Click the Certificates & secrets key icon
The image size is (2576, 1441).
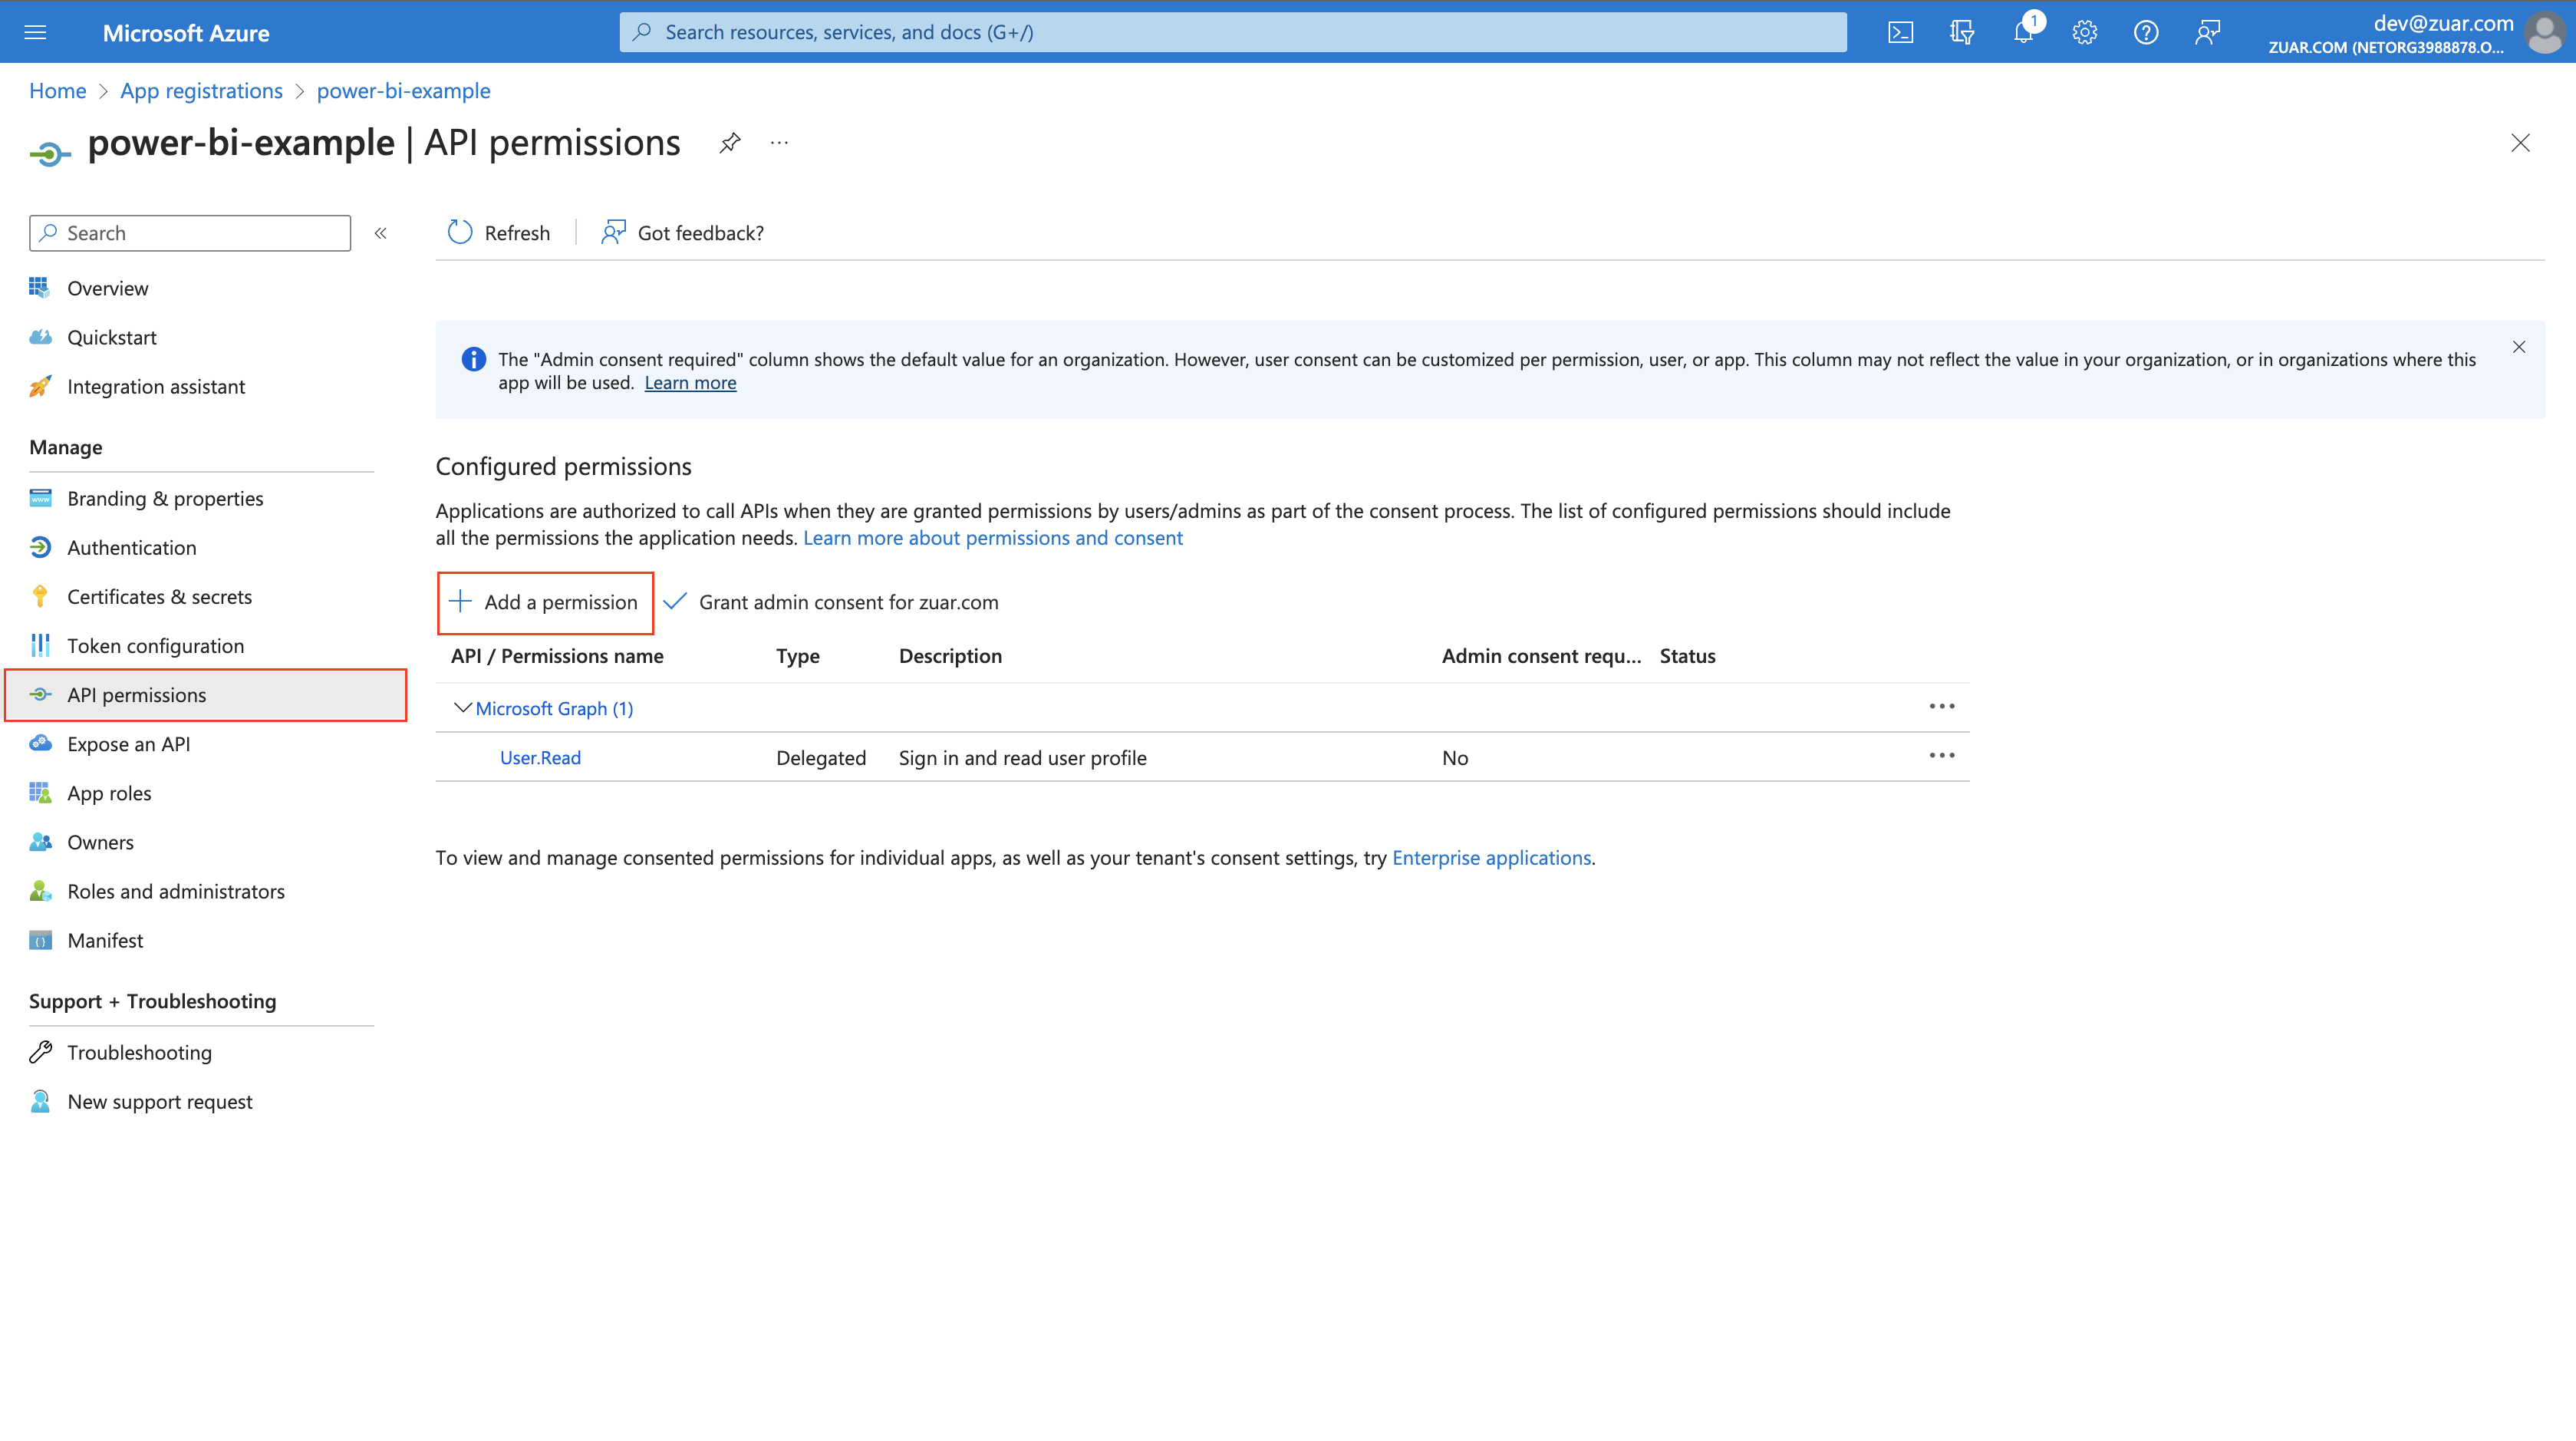click(40, 596)
